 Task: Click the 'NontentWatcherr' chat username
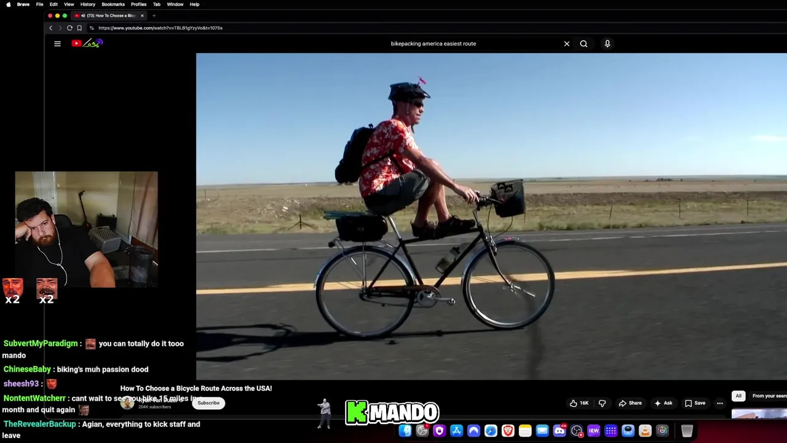(34, 398)
